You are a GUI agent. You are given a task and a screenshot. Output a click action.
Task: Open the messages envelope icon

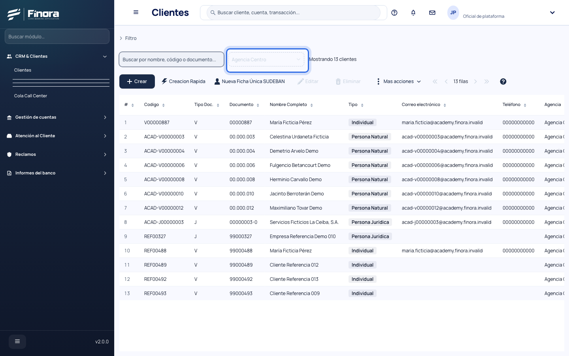coord(432,13)
